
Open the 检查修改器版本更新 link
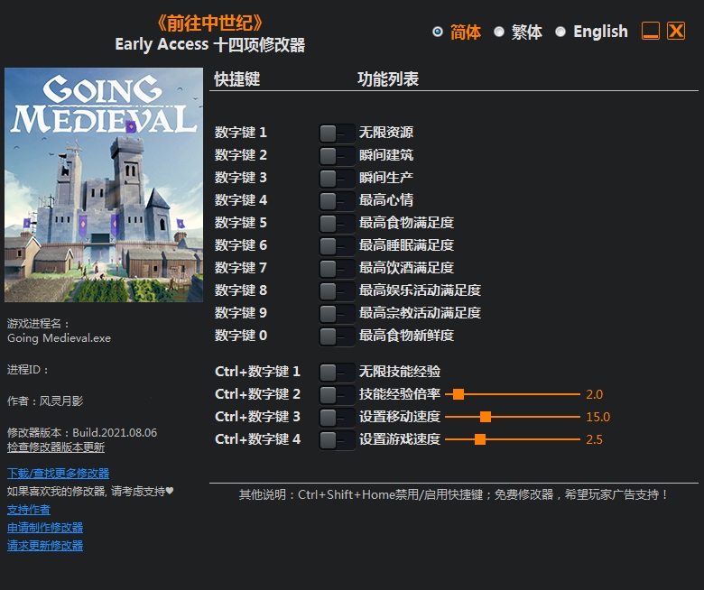tap(56, 447)
